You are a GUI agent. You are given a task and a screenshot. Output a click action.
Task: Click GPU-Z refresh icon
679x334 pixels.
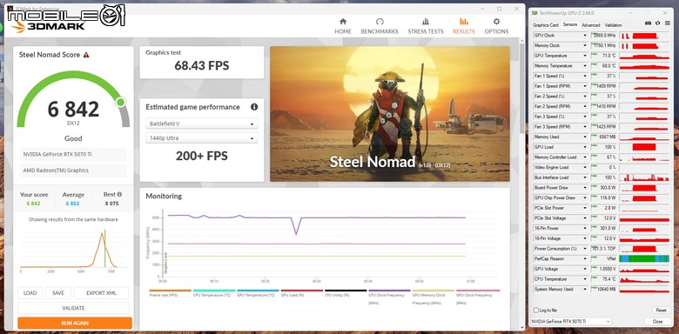657,23
